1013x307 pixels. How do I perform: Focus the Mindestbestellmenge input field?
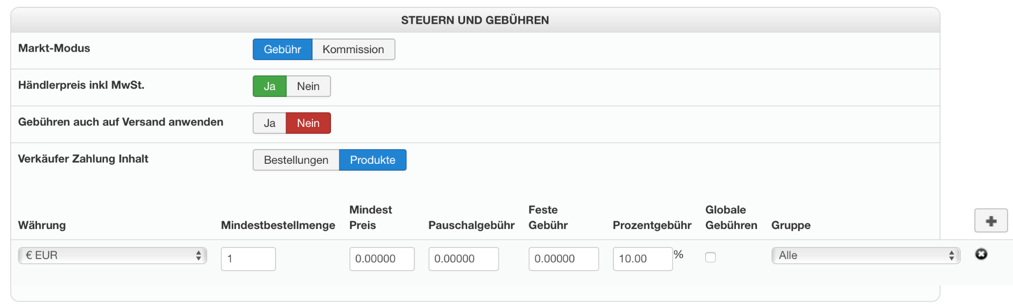click(x=248, y=259)
